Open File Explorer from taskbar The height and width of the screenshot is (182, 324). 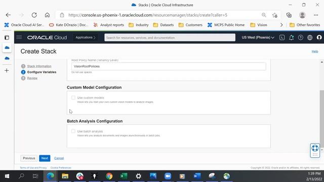point(65,176)
